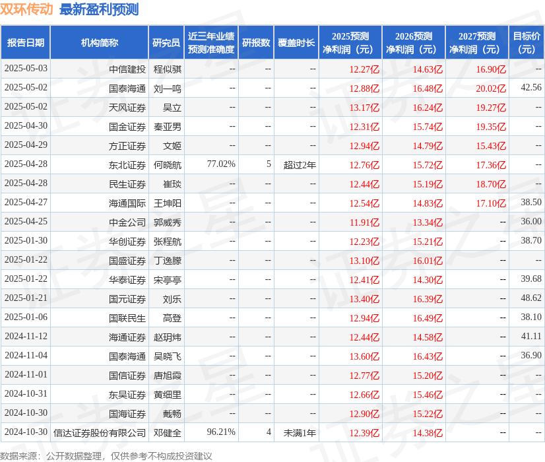The height and width of the screenshot is (462, 545).
Task: Click institution name 国信证券
Action: (127, 375)
